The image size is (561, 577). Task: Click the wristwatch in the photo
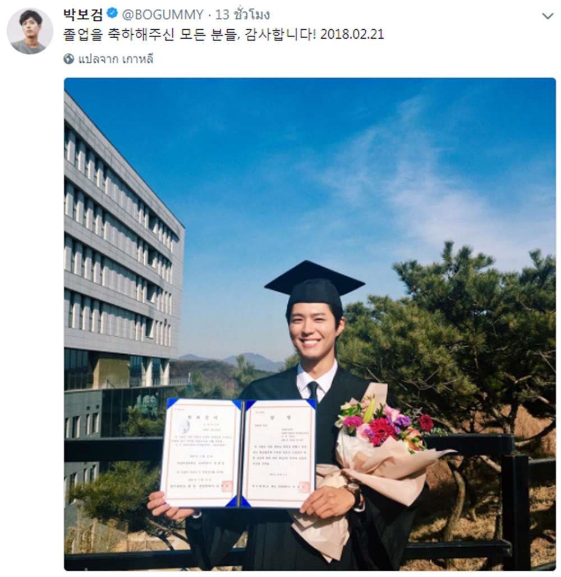(x=353, y=492)
